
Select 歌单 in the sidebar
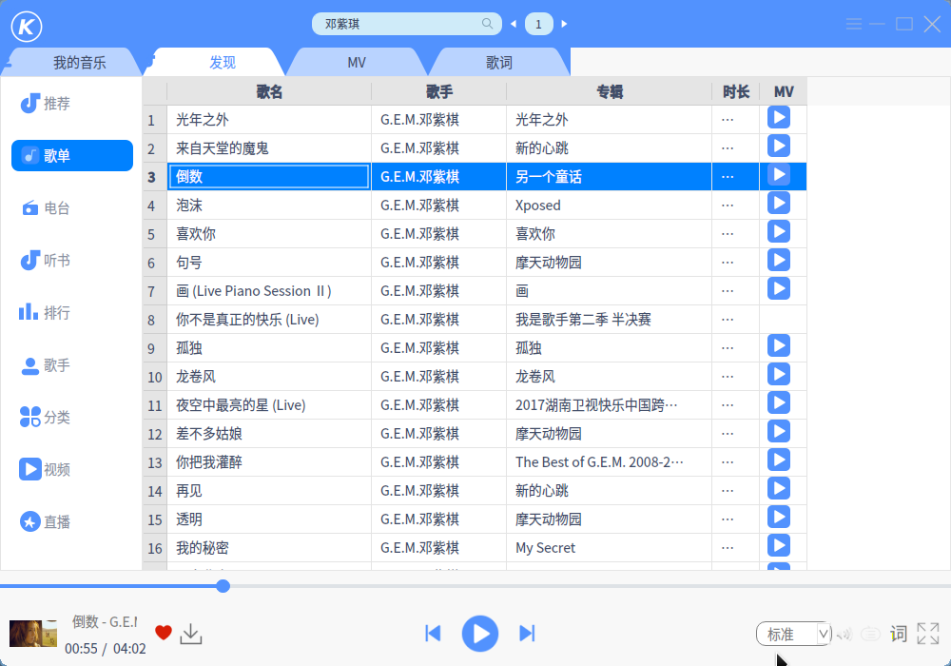[x=72, y=156]
